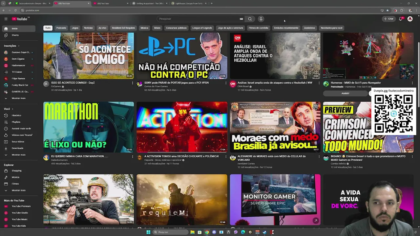Screen dimensions: 420x236
Task: Open Vídeos com "Gostei"
Action: click(x=19, y=135)
